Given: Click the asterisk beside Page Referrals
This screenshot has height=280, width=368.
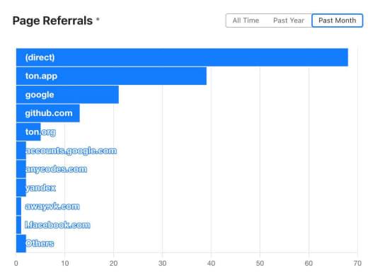Looking at the screenshot, I should 98,19.
